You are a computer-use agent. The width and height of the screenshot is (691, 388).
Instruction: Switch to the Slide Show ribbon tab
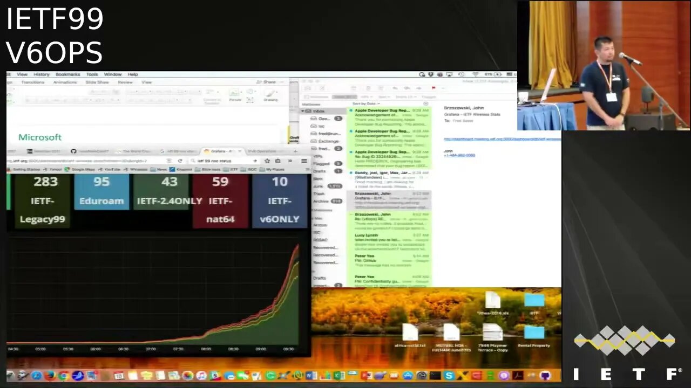click(97, 82)
